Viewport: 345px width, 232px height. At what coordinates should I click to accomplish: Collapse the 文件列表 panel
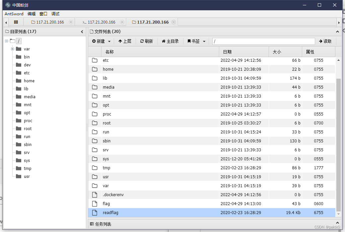click(x=337, y=32)
